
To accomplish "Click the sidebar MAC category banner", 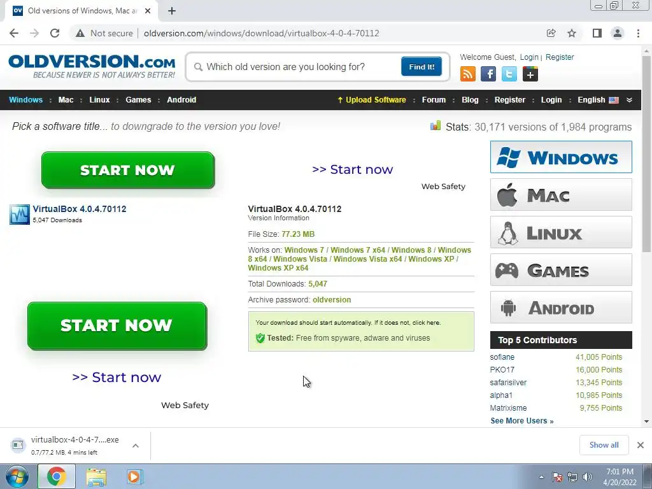I will click(561, 195).
